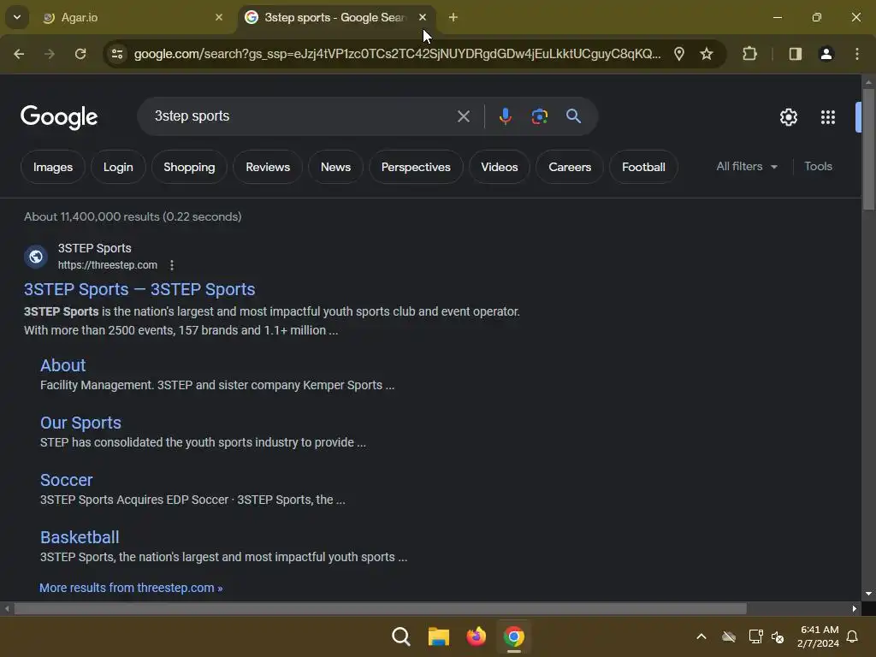Image resolution: width=876 pixels, height=657 pixels.
Task: Search by image with Lens icon
Action: (x=540, y=116)
